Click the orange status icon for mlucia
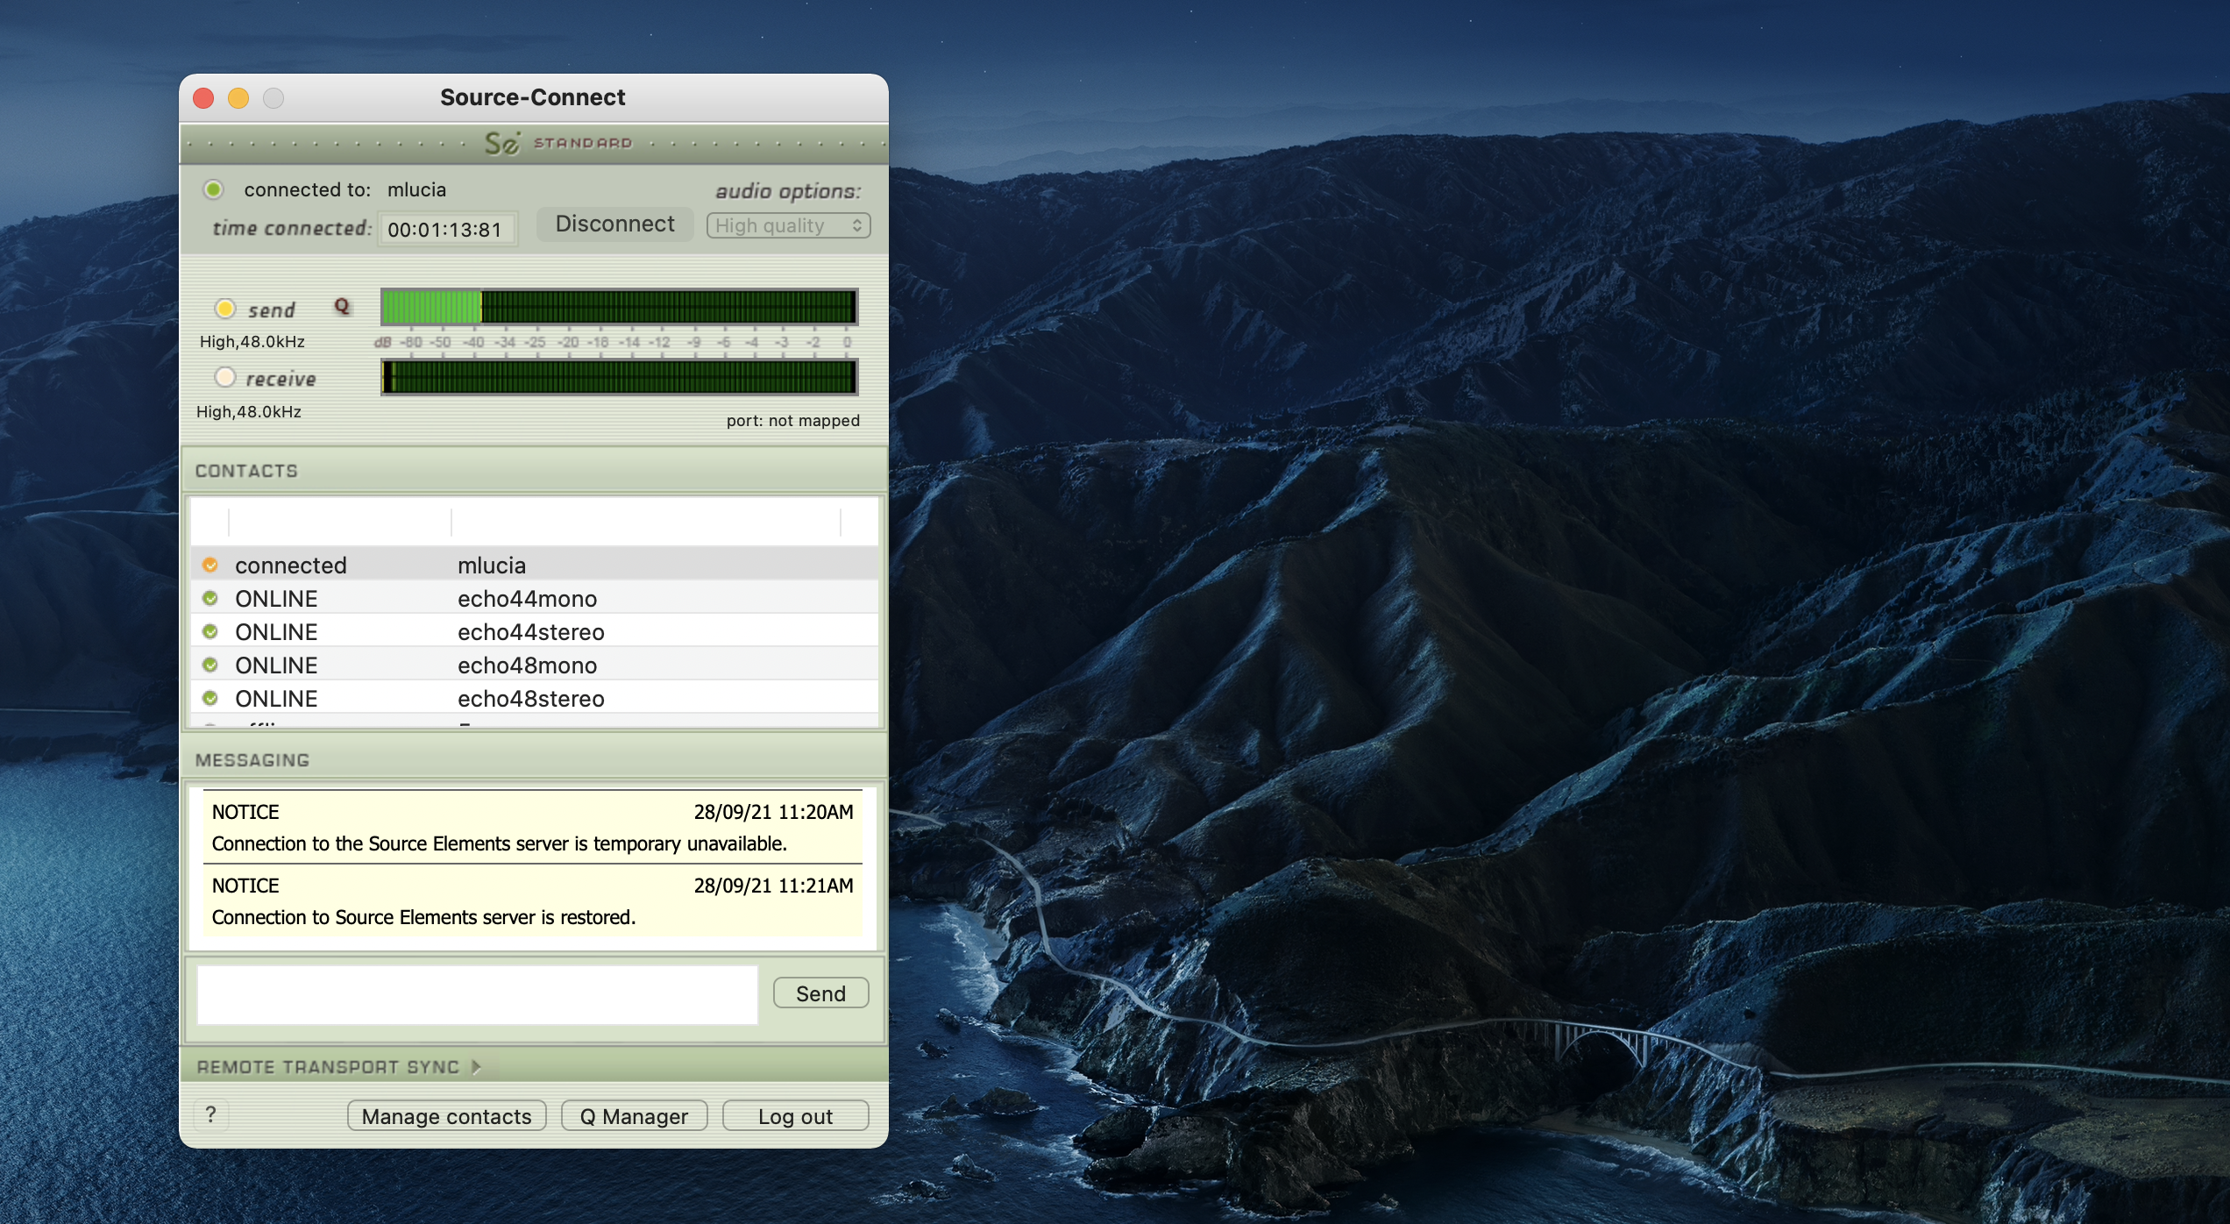2230x1224 pixels. click(x=210, y=566)
